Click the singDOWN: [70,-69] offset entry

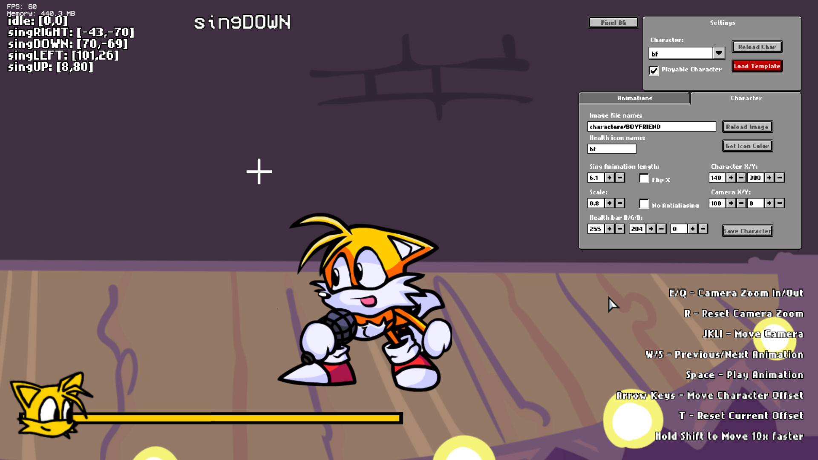point(67,44)
